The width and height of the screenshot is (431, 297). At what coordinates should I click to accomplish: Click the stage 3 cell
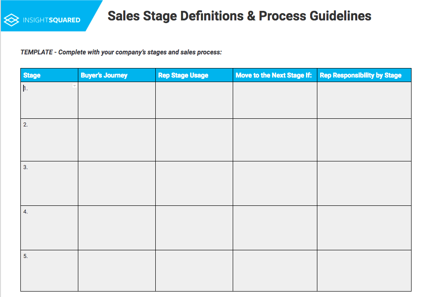[49, 183]
